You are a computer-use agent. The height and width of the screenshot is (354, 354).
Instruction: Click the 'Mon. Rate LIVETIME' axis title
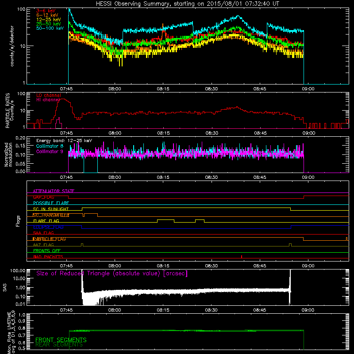(x=9, y=333)
